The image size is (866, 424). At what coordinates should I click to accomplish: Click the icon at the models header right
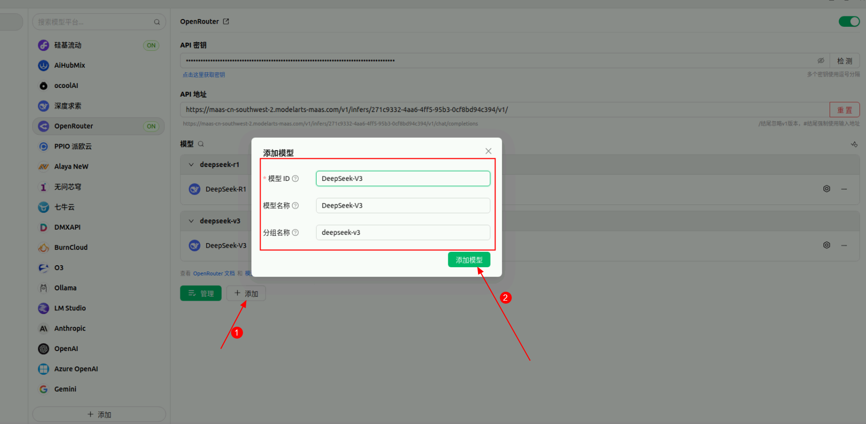pyautogui.click(x=854, y=144)
